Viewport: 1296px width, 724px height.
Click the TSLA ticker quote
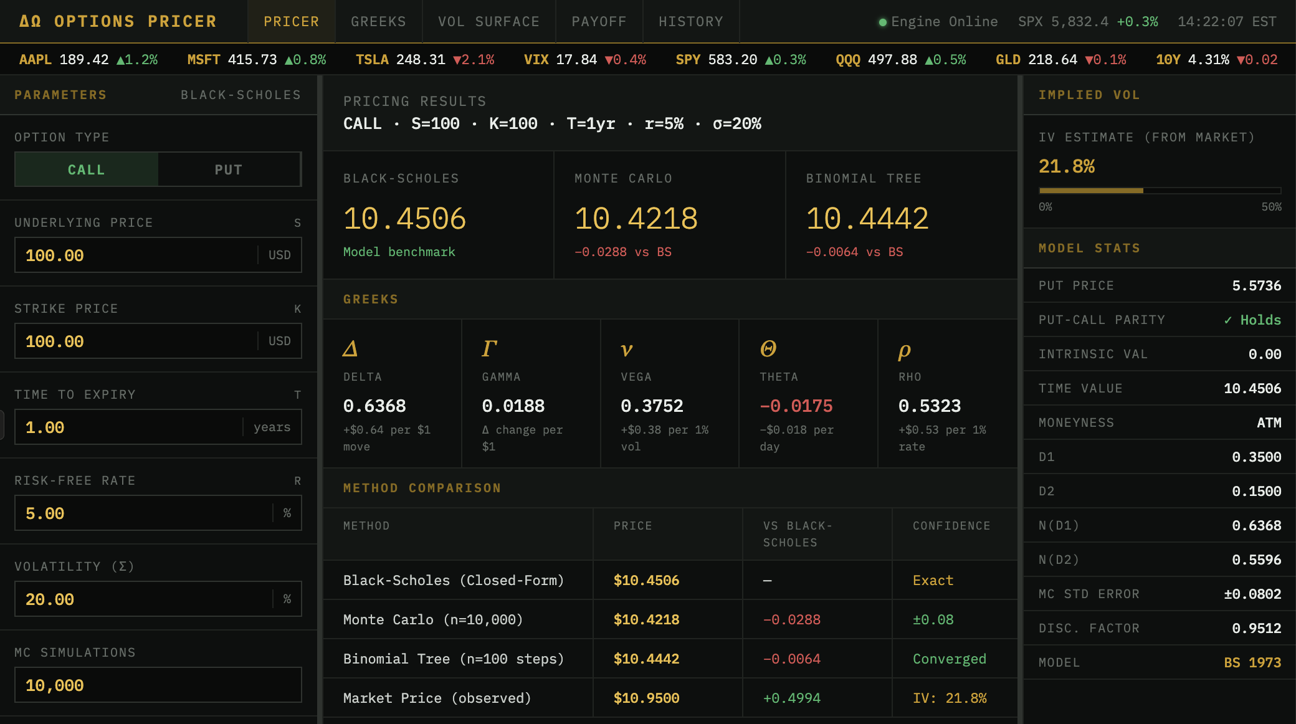(x=425, y=59)
